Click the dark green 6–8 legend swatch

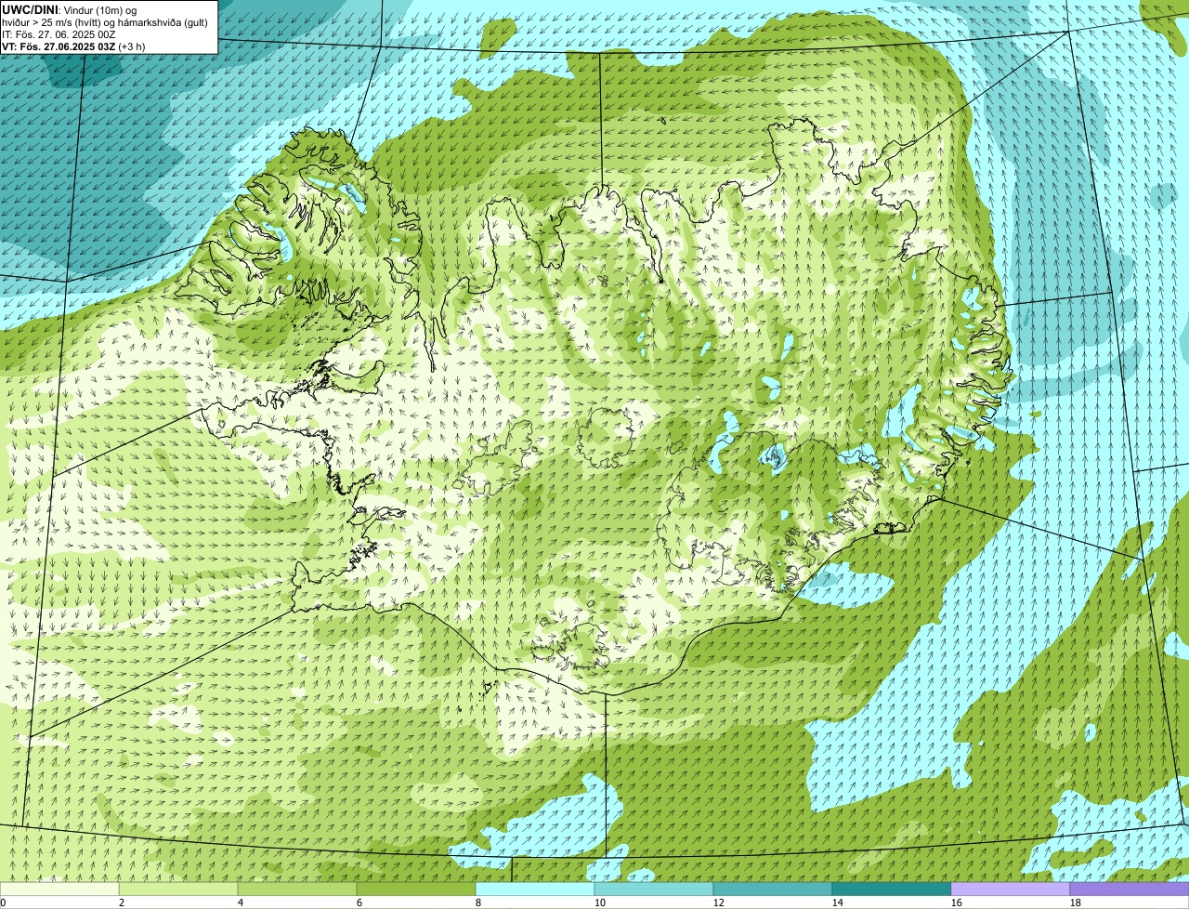(416, 889)
